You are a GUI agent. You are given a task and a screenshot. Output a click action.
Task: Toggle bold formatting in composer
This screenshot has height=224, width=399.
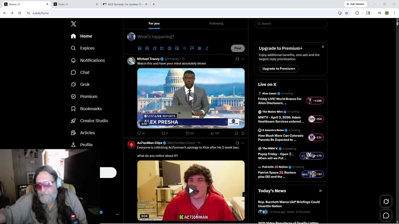[x=199, y=48]
